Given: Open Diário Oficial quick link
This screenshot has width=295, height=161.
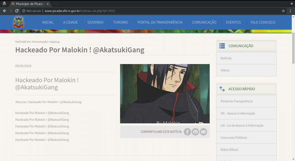Looking at the screenshot, I should coord(246,149).
